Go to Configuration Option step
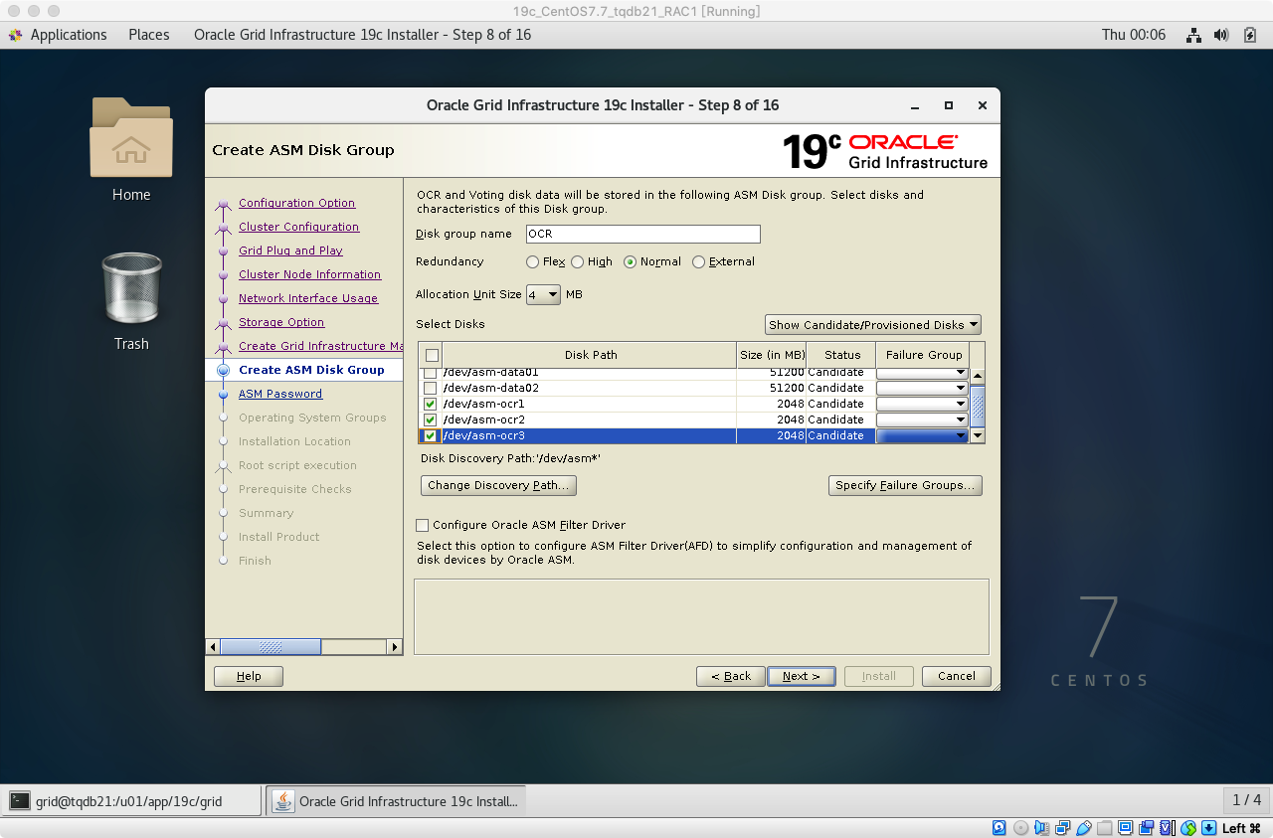The image size is (1273, 838). [x=296, y=203]
